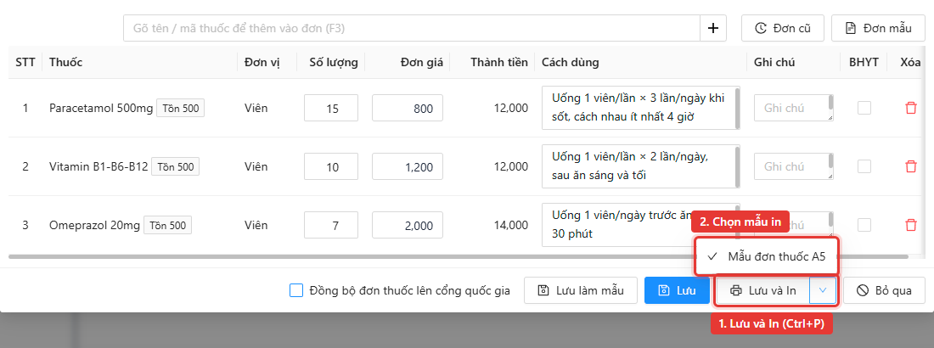Click the BHYT column header
The image size is (934, 348).
point(864,62)
